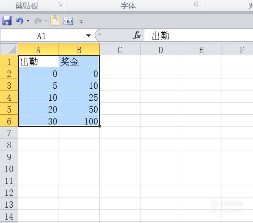The height and width of the screenshot is (223, 253).
Task: Select column D header
Action: click(161, 49)
